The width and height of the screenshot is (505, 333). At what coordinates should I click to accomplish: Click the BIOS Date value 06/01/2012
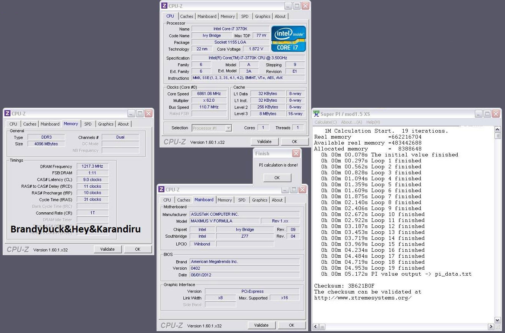[244, 275]
